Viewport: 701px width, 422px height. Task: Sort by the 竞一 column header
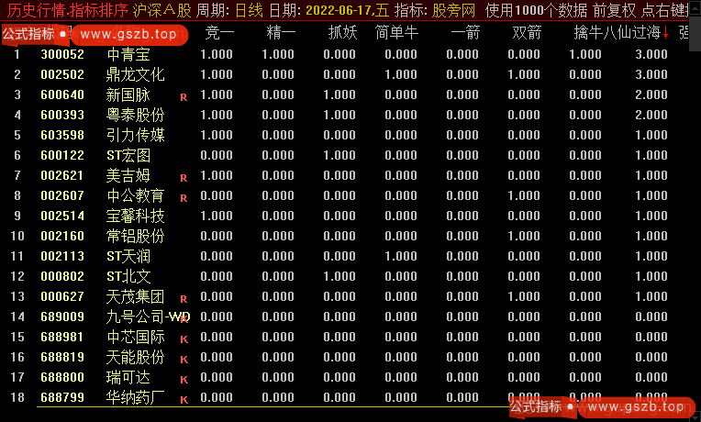click(x=220, y=34)
